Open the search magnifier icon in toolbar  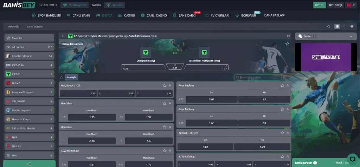[329, 27]
